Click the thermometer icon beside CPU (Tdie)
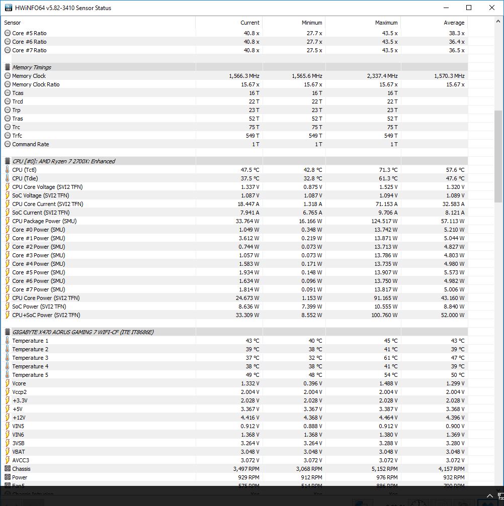 pos(8,178)
